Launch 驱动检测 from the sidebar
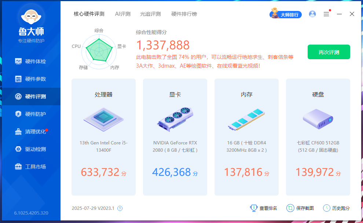363x223 pixels. coord(31,149)
